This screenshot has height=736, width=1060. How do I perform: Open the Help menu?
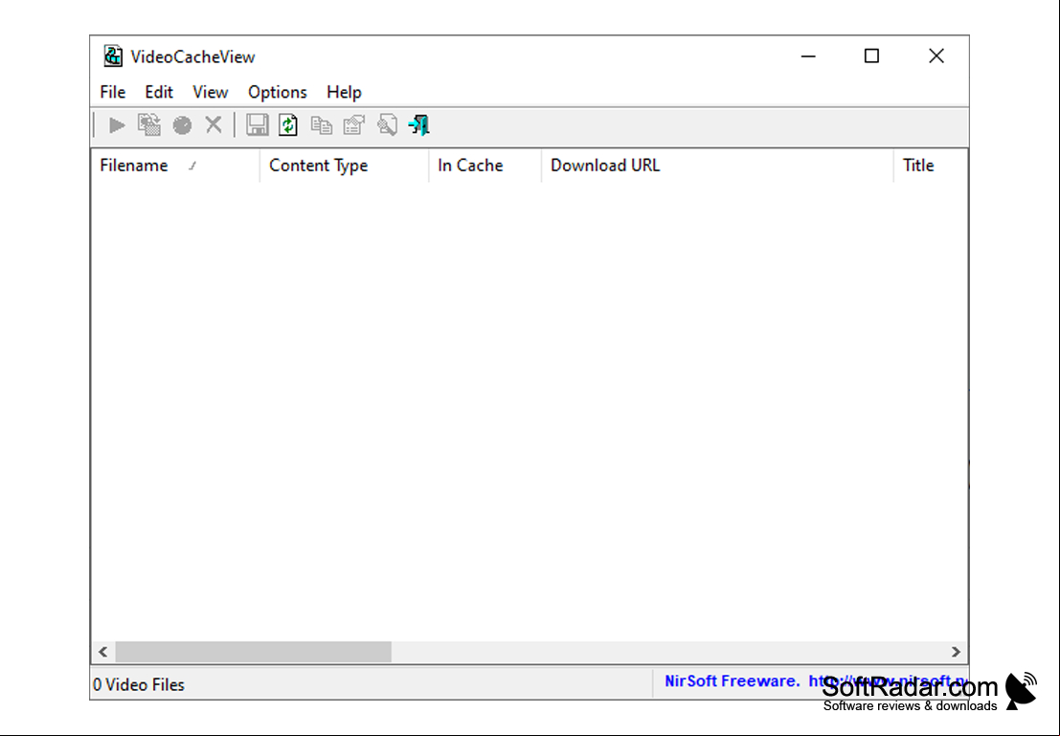point(344,92)
